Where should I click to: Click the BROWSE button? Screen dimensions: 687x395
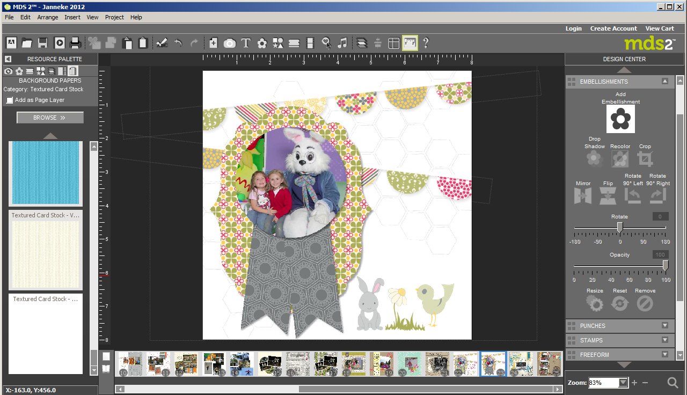[50, 118]
